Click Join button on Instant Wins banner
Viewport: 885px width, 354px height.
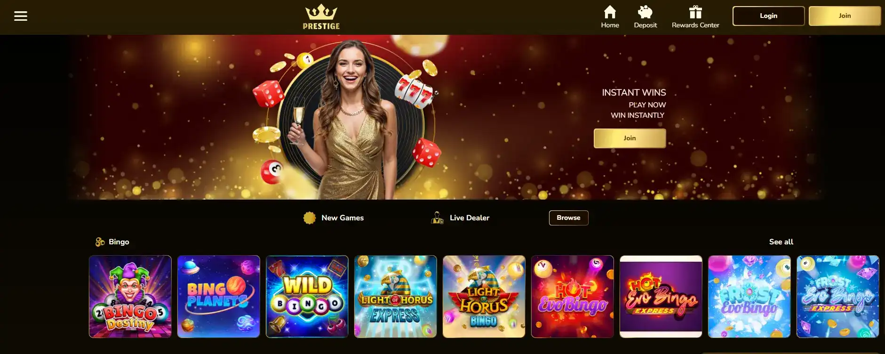(x=630, y=138)
